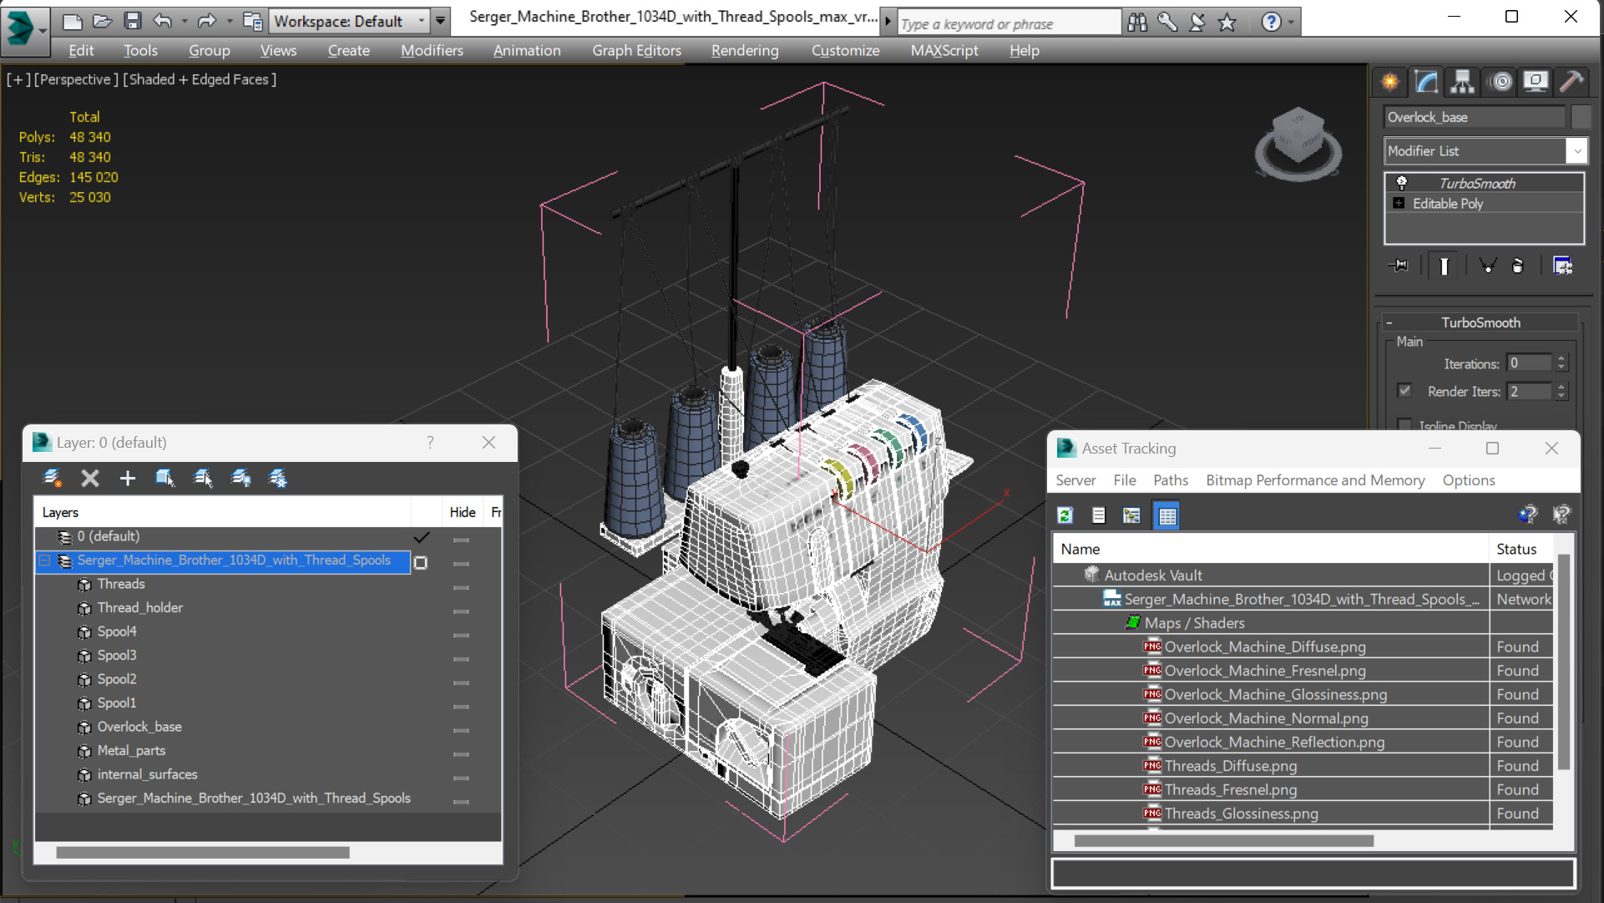1604x903 pixels.
Task: Open the Rendering menu
Action: pos(745,50)
